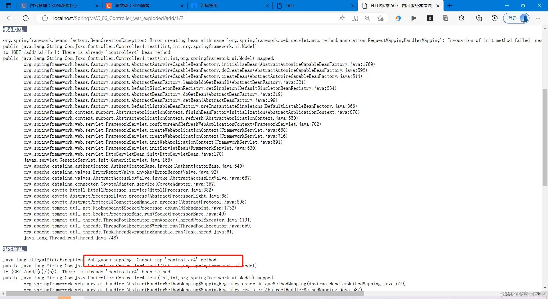
Task: Select the HTTP状态 500 tab
Action: (401, 6)
